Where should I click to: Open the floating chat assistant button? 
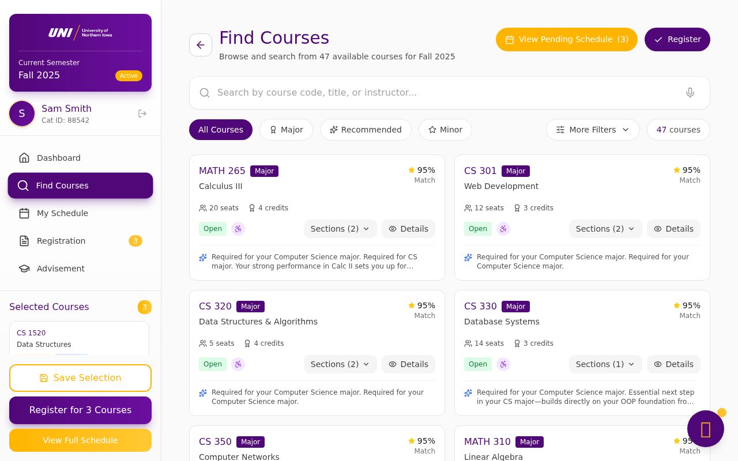point(706,429)
